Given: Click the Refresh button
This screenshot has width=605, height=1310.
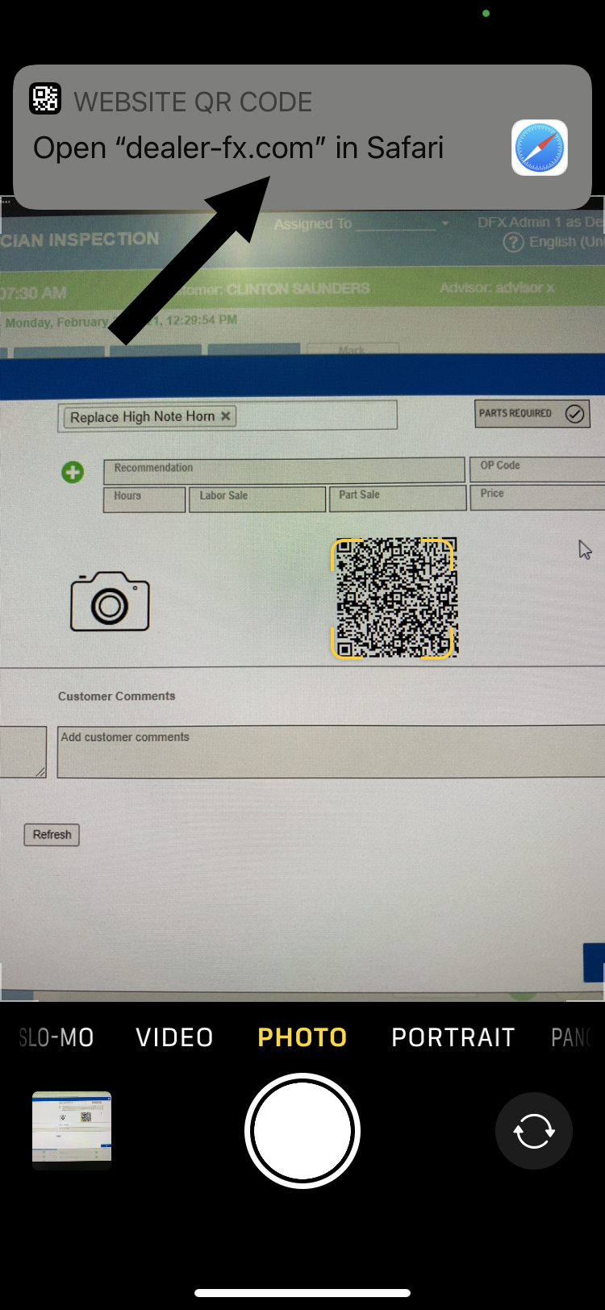Looking at the screenshot, I should (52, 835).
